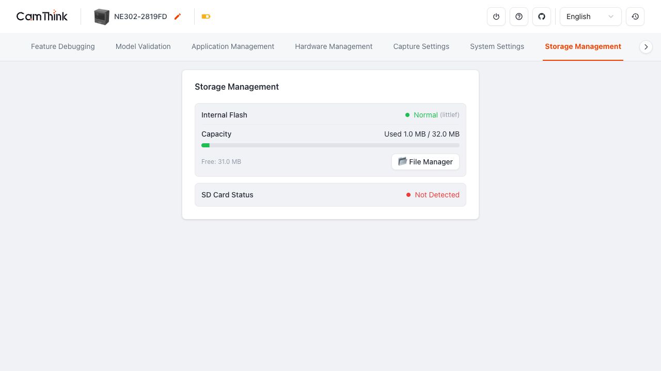The height and width of the screenshot is (371, 661).
Task: Click the 'SD Card Status' label
Action: coord(227,195)
